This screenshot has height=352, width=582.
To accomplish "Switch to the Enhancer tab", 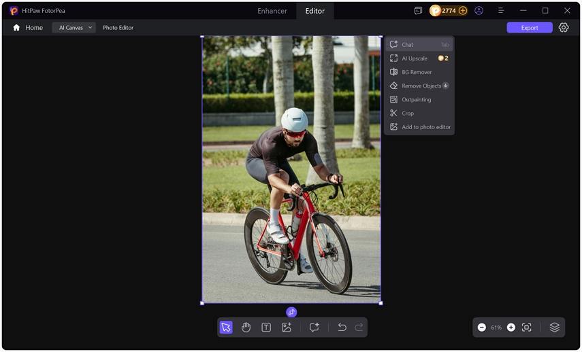I will pos(272,11).
